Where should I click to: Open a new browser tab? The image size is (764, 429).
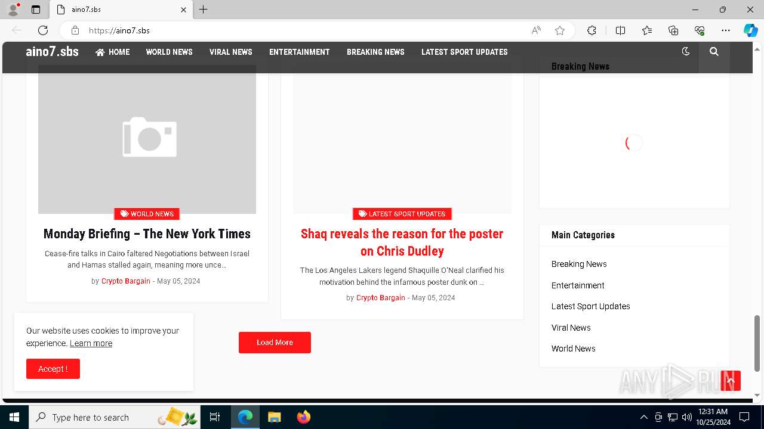coord(204,10)
